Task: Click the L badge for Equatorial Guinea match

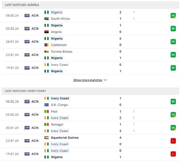Action: coord(173,141)
